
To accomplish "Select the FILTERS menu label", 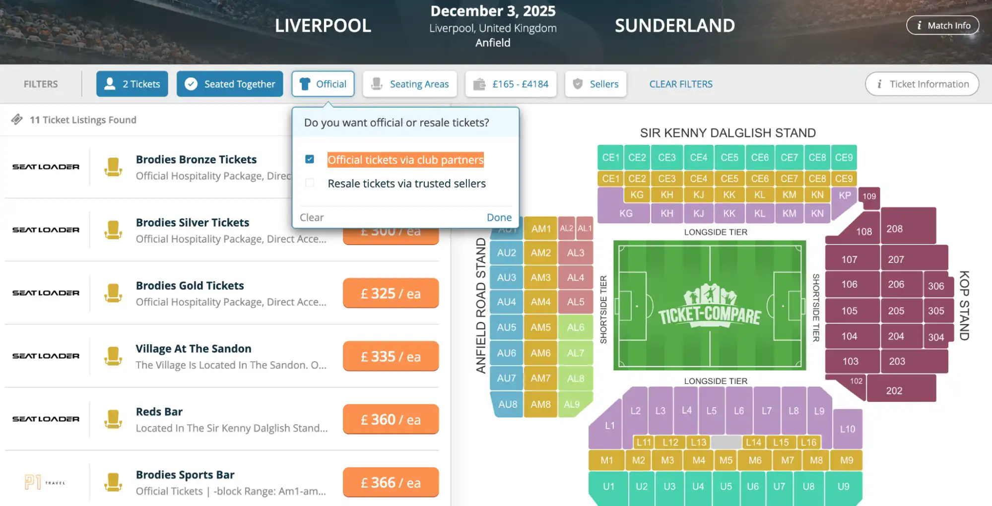I will pos(40,83).
